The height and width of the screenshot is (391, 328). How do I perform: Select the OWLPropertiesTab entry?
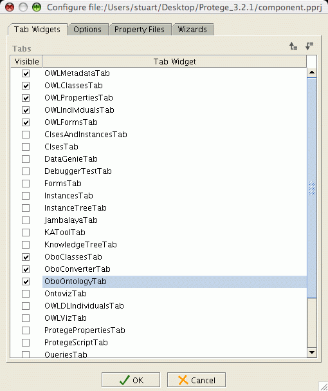174,98
